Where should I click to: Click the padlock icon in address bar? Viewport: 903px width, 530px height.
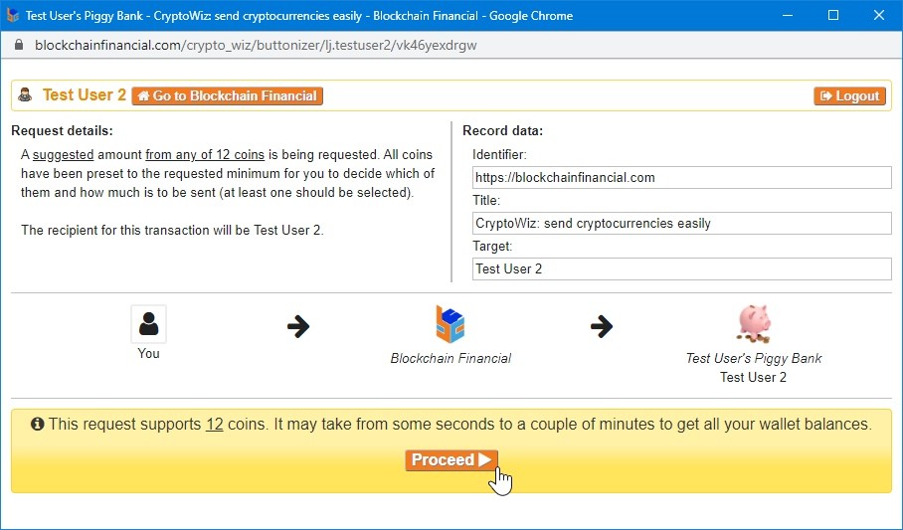17,46
